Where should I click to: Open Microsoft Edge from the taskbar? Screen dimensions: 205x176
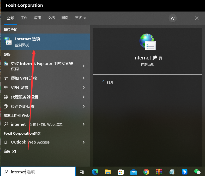tap(95, 172)
